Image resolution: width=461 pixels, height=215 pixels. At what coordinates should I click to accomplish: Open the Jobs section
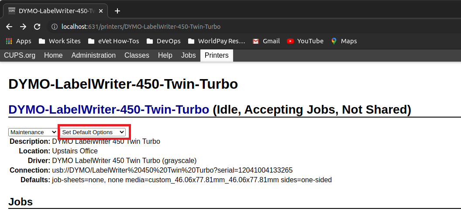(189, 55)
